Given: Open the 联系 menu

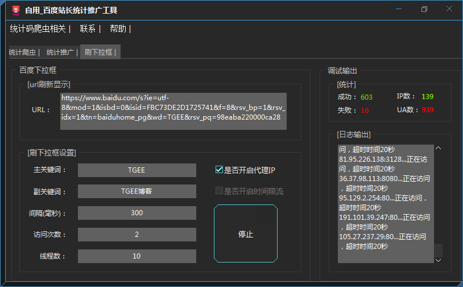Looking at the screenshot, I should [88, 28].
